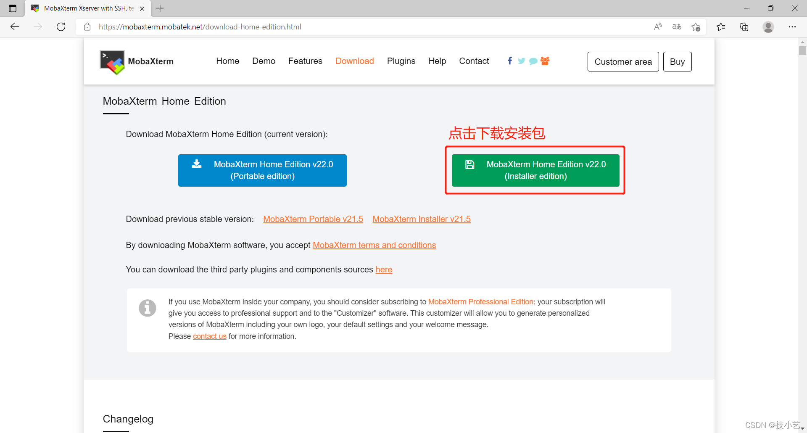This screenshot has height=433, width=807.
Task: Open the chat bubble icon
Action: tap(533, 61)
